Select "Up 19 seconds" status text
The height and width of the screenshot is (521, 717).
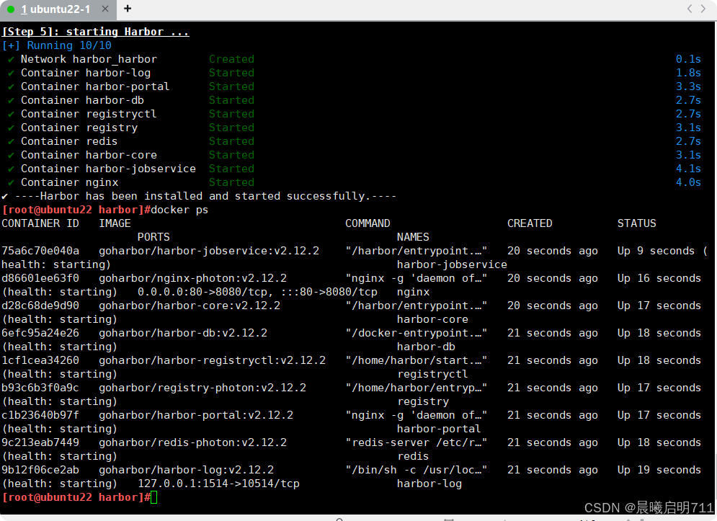pyautogui.click(x=659, y=471)
